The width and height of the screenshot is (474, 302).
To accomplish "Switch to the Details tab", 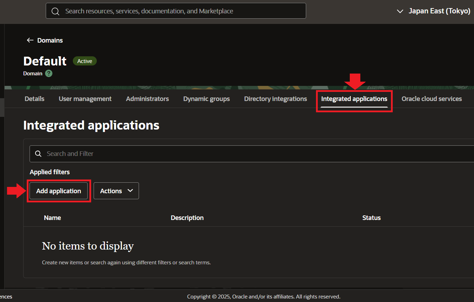I will 34,99.
